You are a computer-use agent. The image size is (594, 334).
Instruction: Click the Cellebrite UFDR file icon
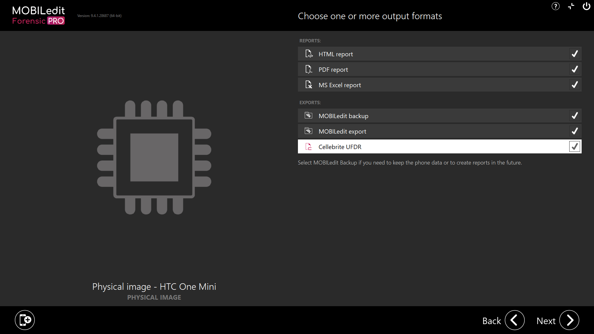coord(308,146)
